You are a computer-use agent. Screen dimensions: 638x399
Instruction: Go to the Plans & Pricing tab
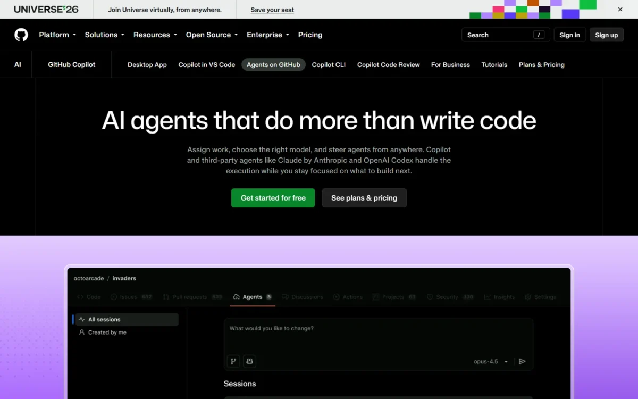coord(542,65)
